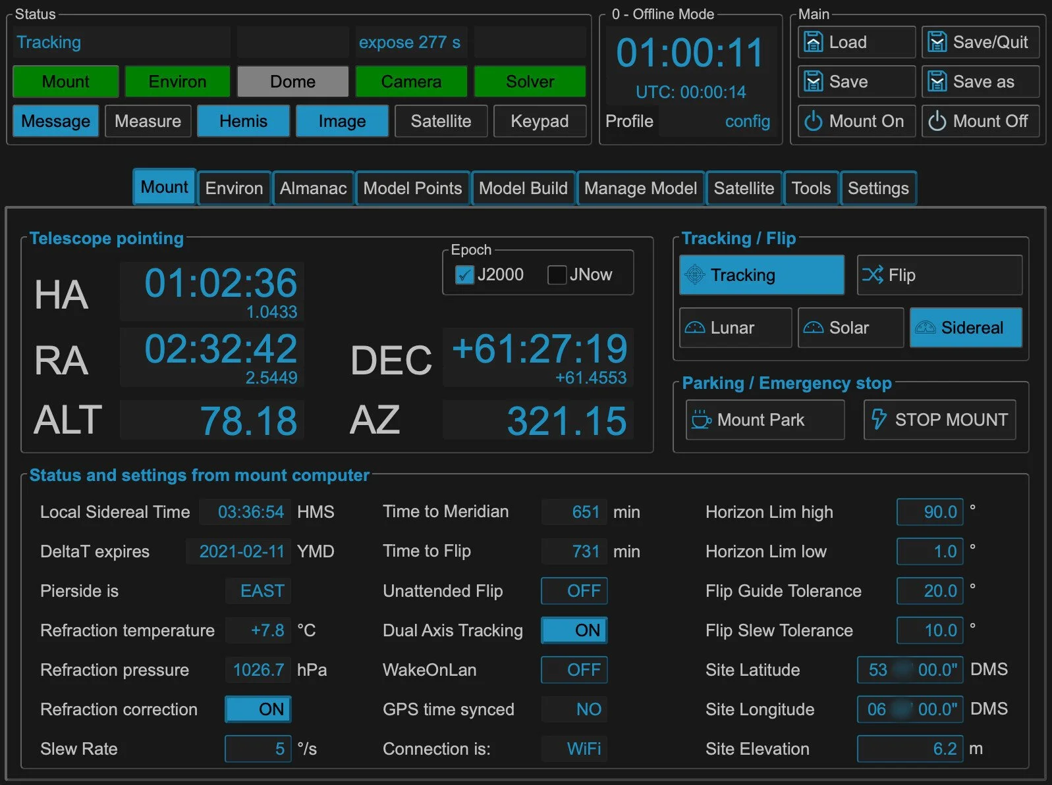This screenshot has width=1052, height=785.
Task: Click the 'expose 277 s' status text
Action: (x=410, y=42)
